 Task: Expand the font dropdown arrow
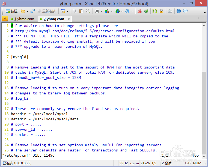click(132, 11)
